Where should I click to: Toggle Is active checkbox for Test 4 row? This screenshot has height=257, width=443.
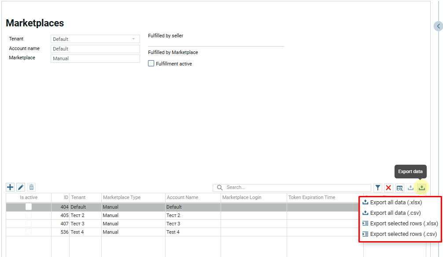[x=29, y=232]
